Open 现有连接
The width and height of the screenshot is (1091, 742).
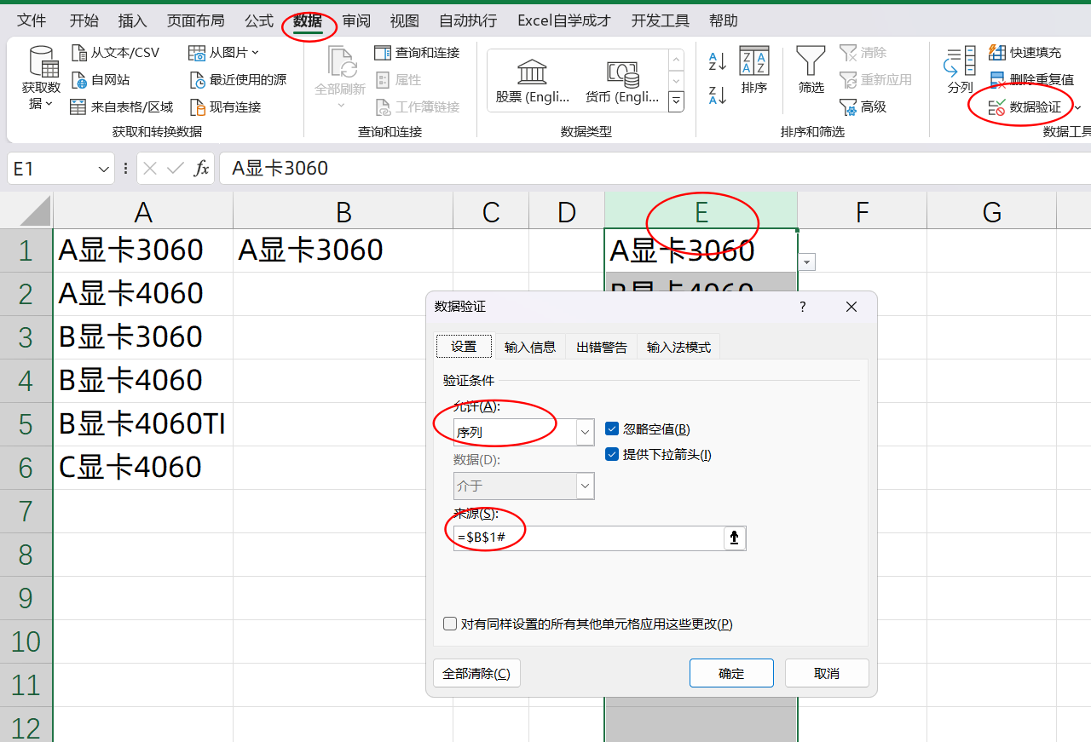tap(225, 107)
